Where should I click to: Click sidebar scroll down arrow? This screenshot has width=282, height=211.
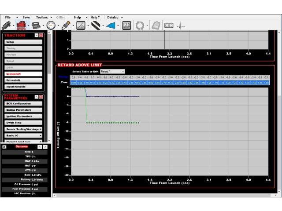pyautogui.click(x=49, y=141)
